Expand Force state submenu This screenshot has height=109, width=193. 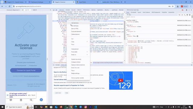[x=78, y=52]
